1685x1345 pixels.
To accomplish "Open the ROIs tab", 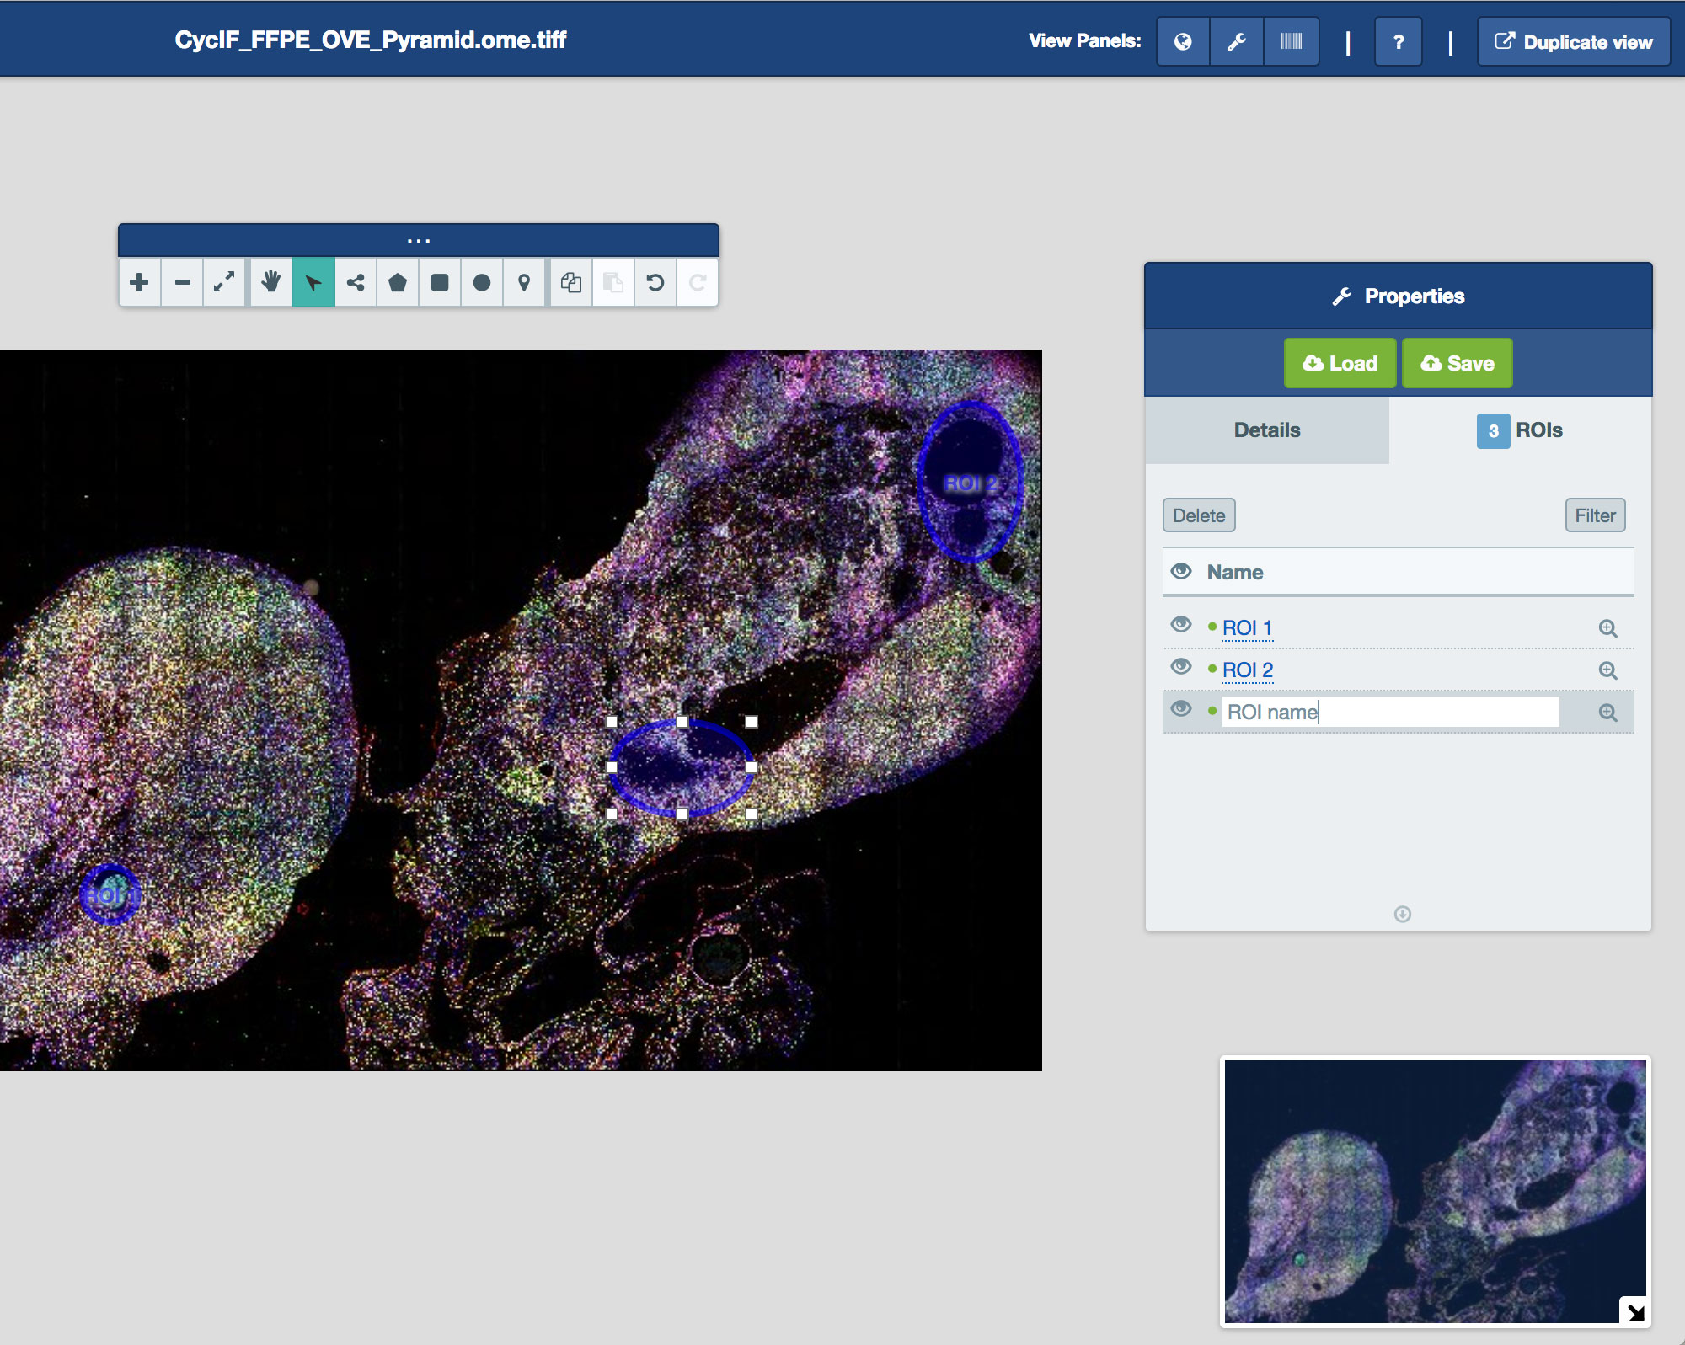I will click(1521, 430).
